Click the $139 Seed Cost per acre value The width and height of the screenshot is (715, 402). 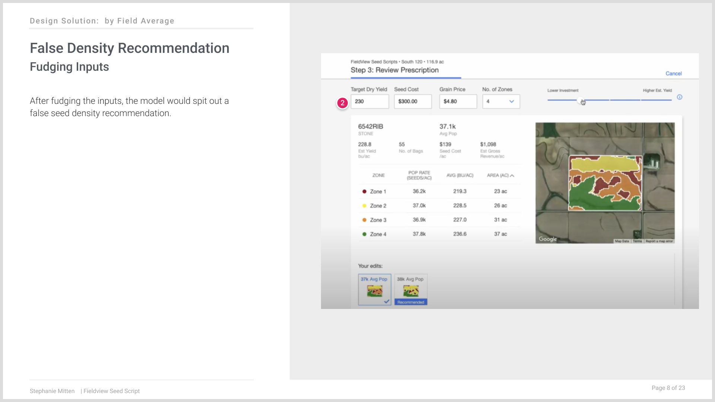(445, 144)
